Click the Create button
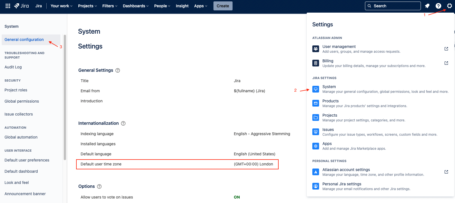The width and height of the screenshot is (455, 203). (223, 6)
